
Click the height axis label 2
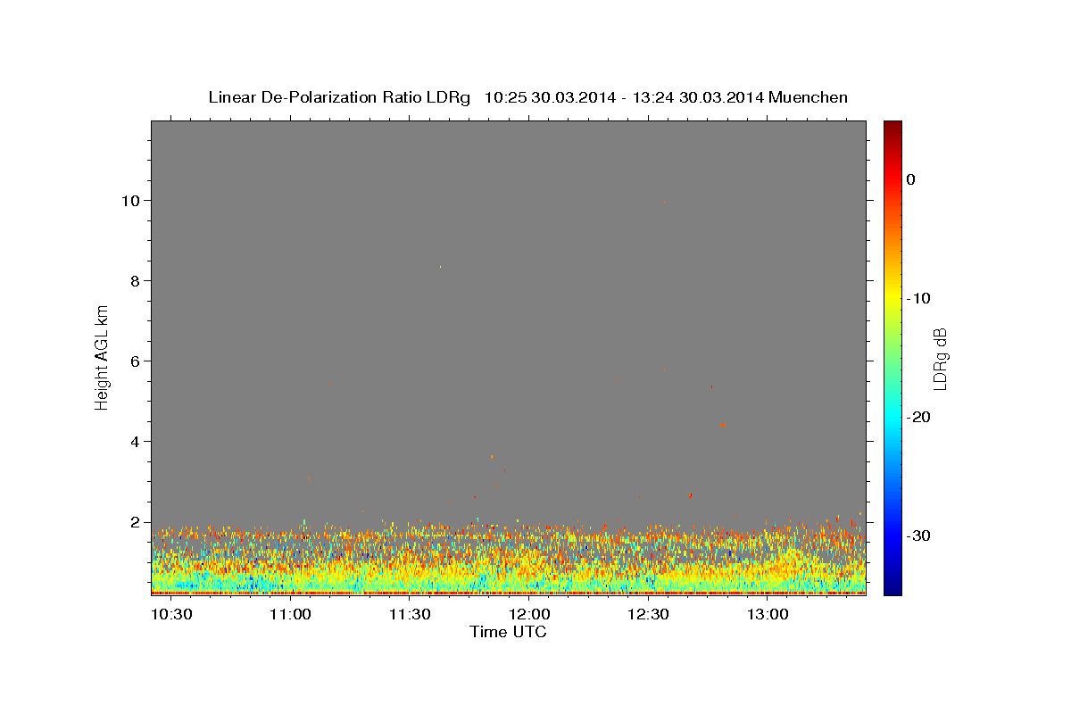coord(137,522)
